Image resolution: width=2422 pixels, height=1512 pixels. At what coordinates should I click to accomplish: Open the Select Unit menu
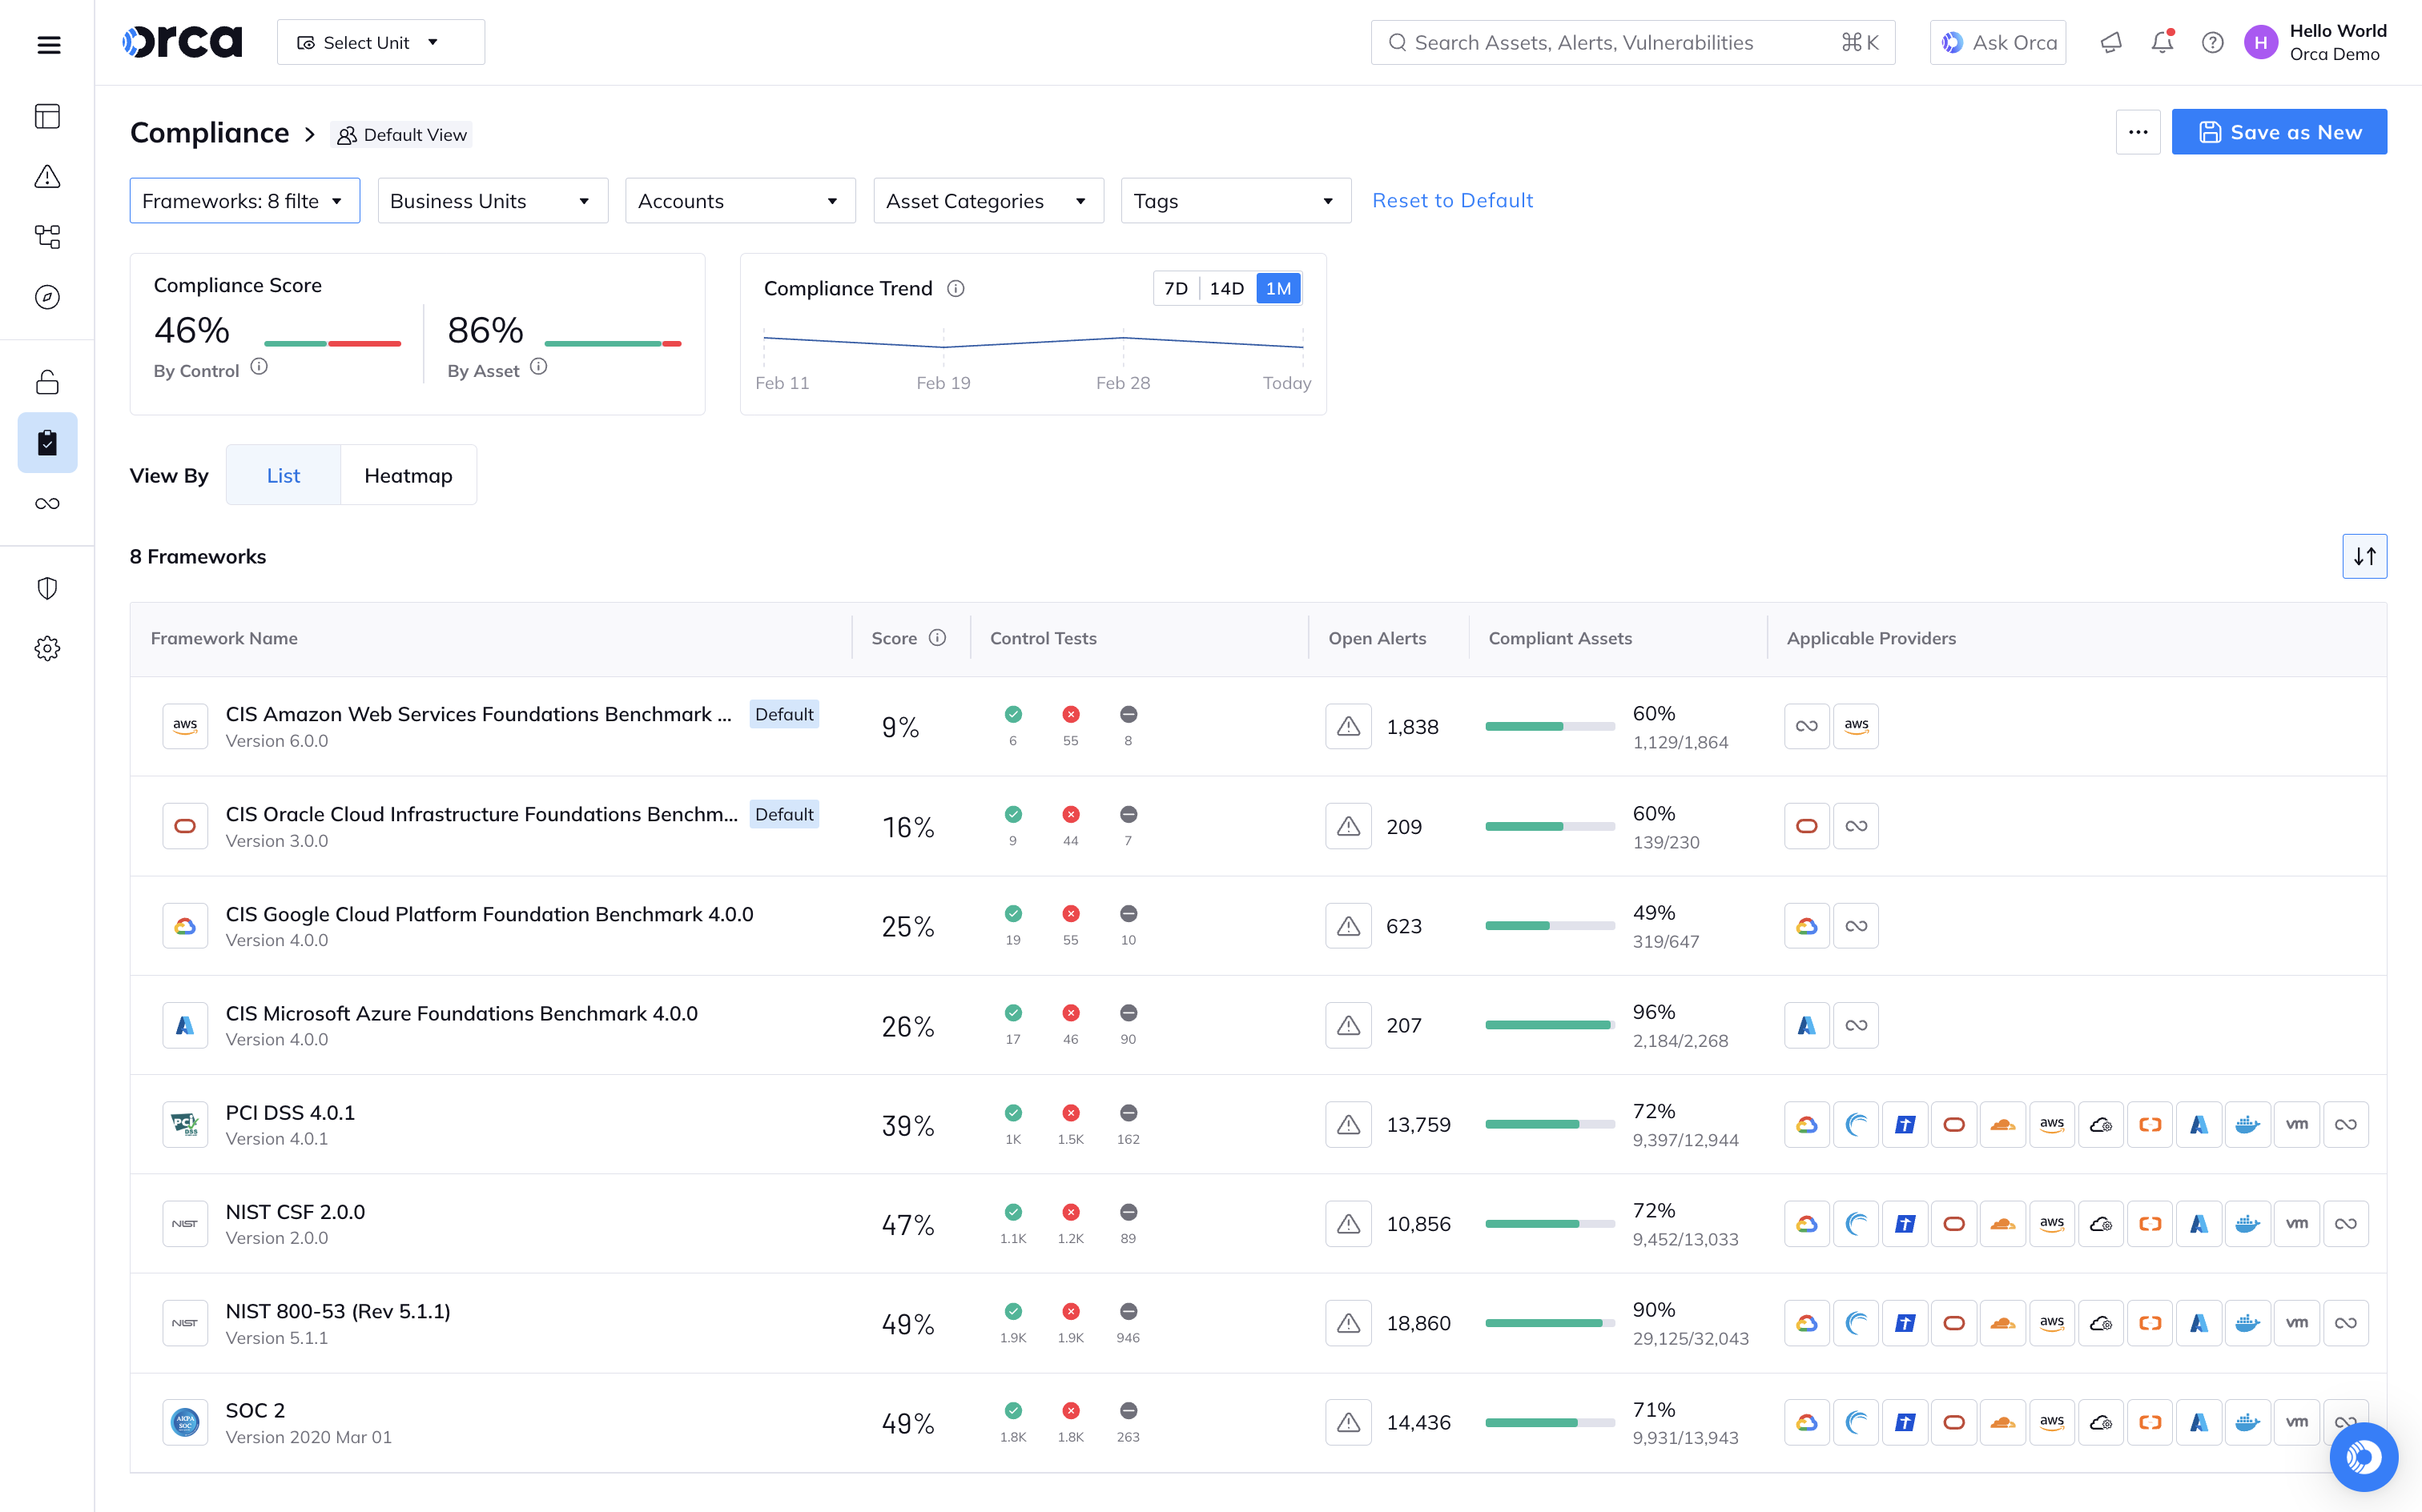[x=380, y=42]
